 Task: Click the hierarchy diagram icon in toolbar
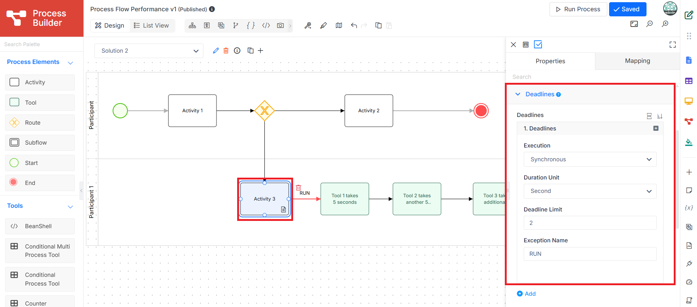[x=193, y=25]
